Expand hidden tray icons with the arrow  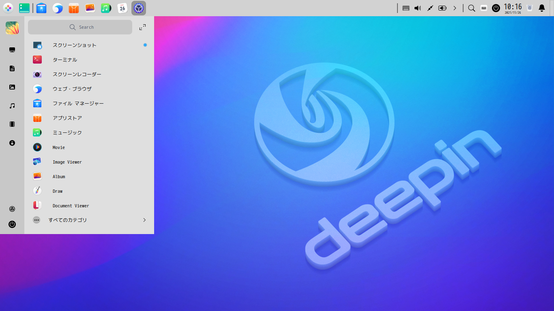(x=455, y=8)
